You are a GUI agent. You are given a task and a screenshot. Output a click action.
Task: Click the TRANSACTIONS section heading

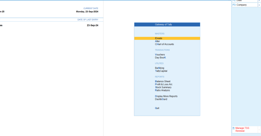coord(162,50)
